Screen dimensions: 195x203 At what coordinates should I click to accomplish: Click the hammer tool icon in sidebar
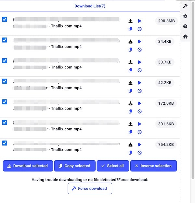pos(185,6)
